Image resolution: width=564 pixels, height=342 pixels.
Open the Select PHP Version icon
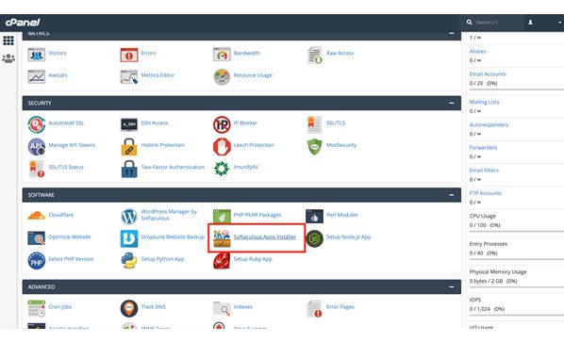click(x=37, y=260)
